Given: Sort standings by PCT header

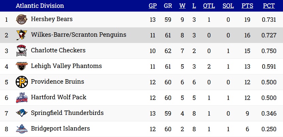Looking at the screenshot, I should [269, 6].
